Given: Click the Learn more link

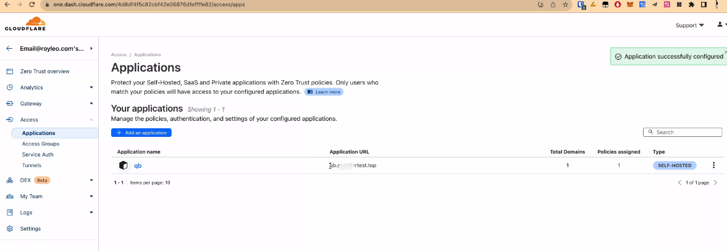Looking at the screenshot, I should pos(324,92).
